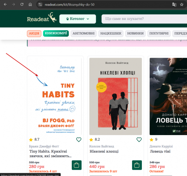
Task: Click the 'Залишилось 4 шт' stock text
Action: tap(43, 172)
